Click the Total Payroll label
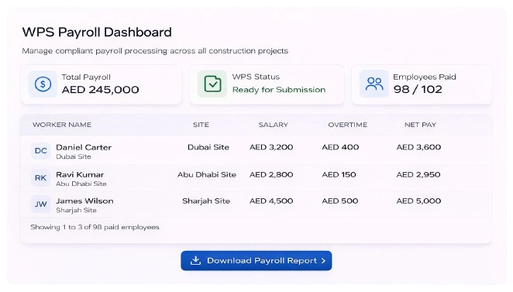513x292 pixels. pos(86,77)
